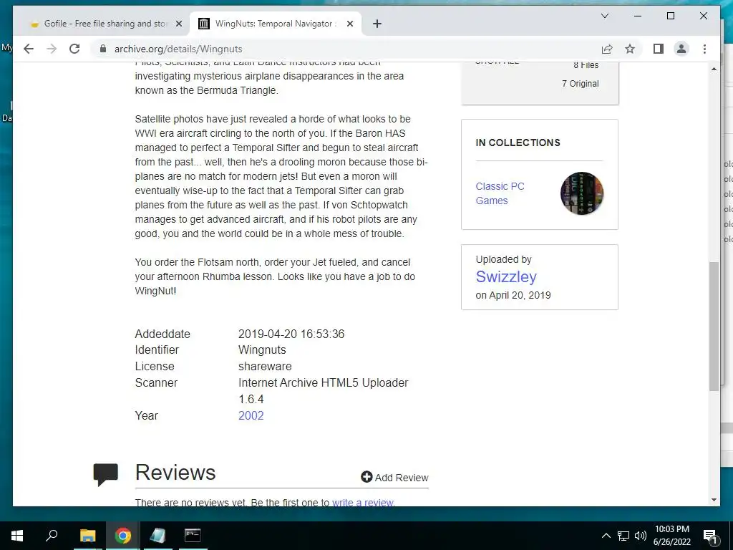Click License value shareware
This screenshot has height=550, width=733.
click(x=265, y=366)
